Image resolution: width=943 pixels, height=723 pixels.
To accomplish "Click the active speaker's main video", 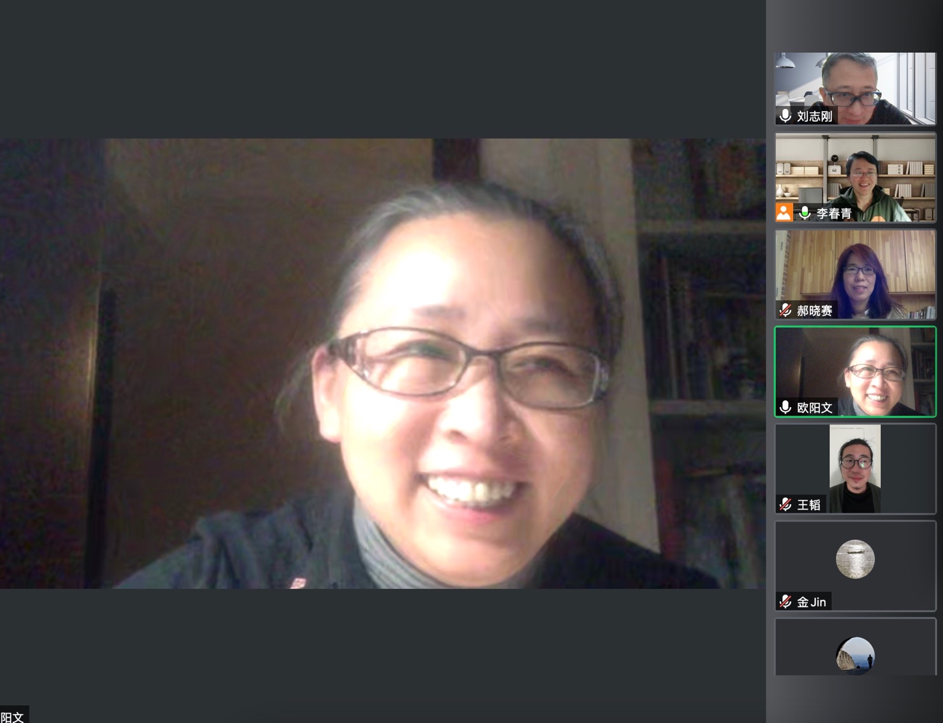I will click(x=383, y=364).
